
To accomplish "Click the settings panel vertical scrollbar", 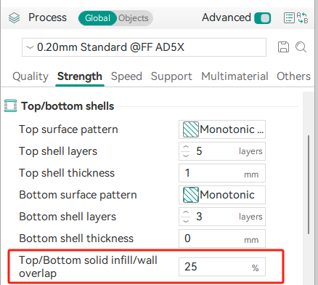I will coord(309,185).
